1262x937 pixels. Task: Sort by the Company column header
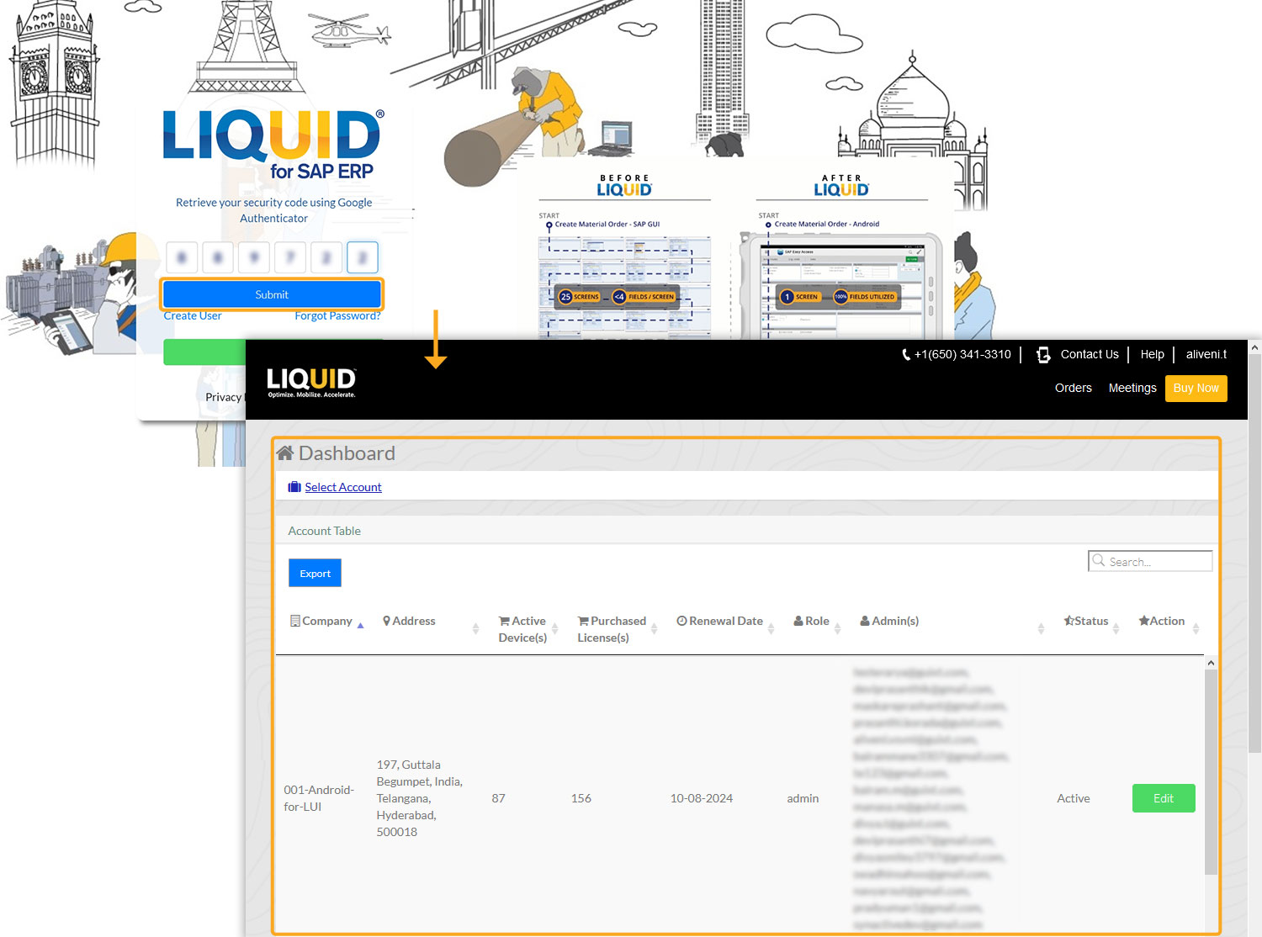click(x=327, y=621)
